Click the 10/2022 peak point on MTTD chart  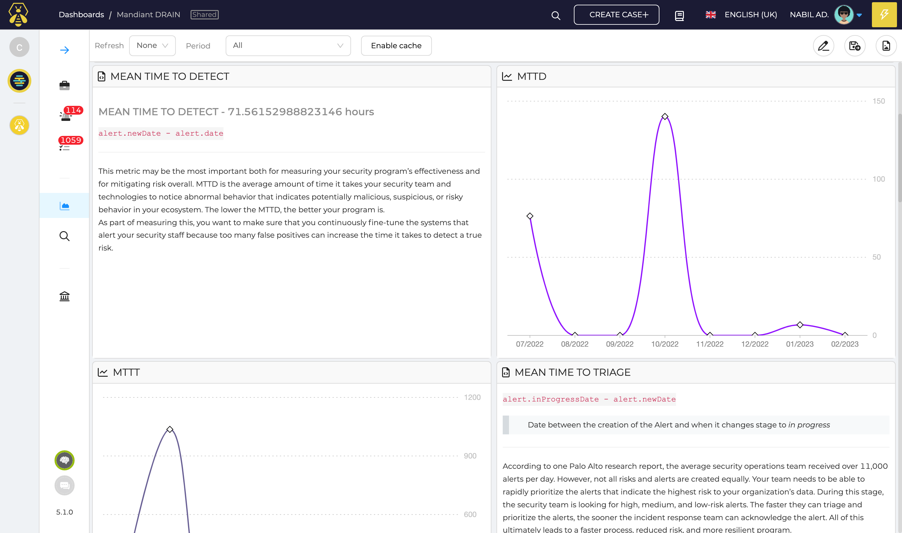point(664,117)
